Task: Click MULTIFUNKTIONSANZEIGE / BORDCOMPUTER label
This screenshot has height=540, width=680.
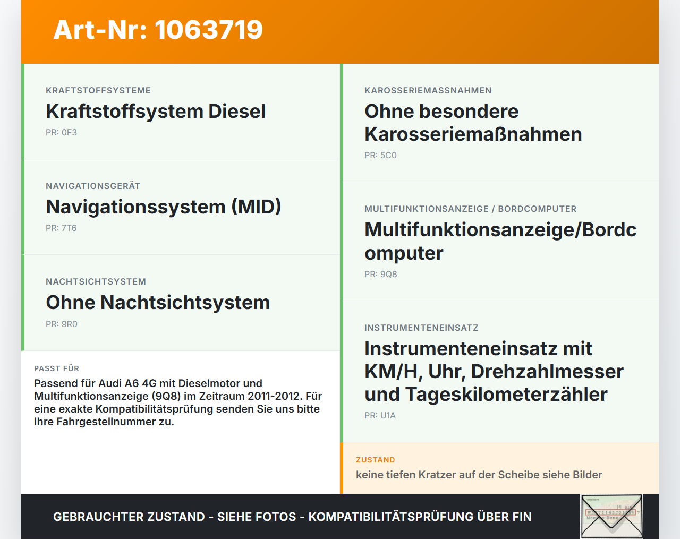Action: click(x=471, y=209)
